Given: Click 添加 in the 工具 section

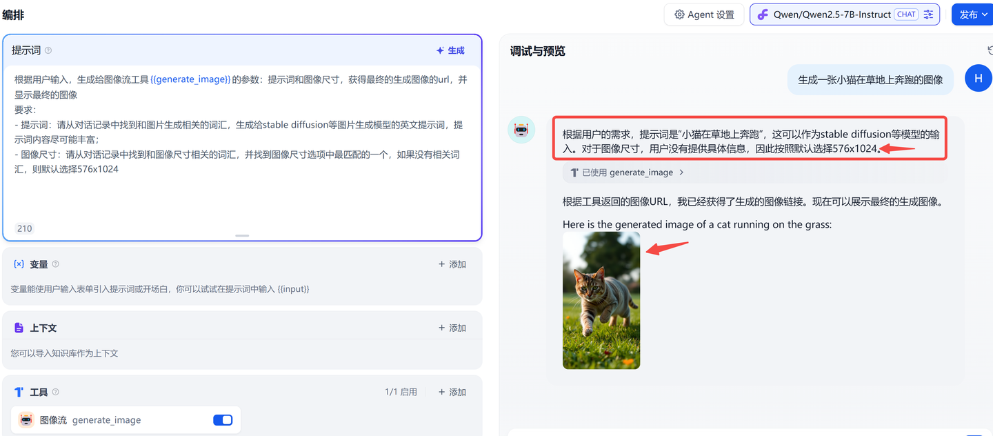Looking at the screenshot, I should pyautogui.click(x=452, y=392).
